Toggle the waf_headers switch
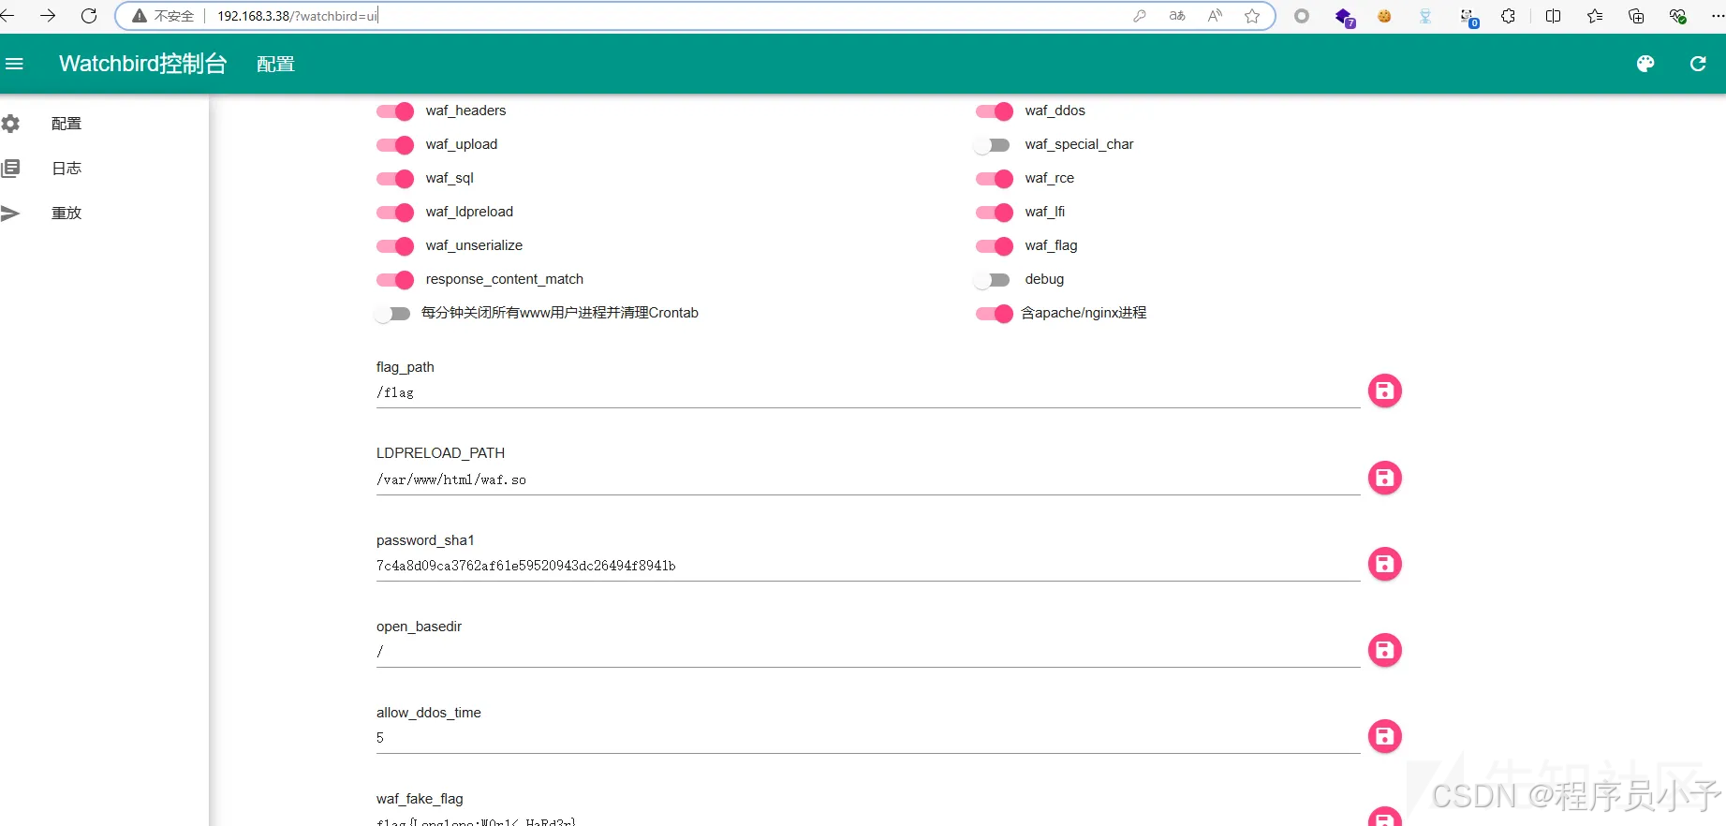Image resolution: width=1726 pixels, height=826 pixels. [394, 111]
